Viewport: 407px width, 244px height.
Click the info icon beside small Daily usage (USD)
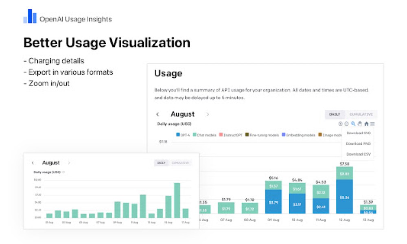[x=63, y=172]
